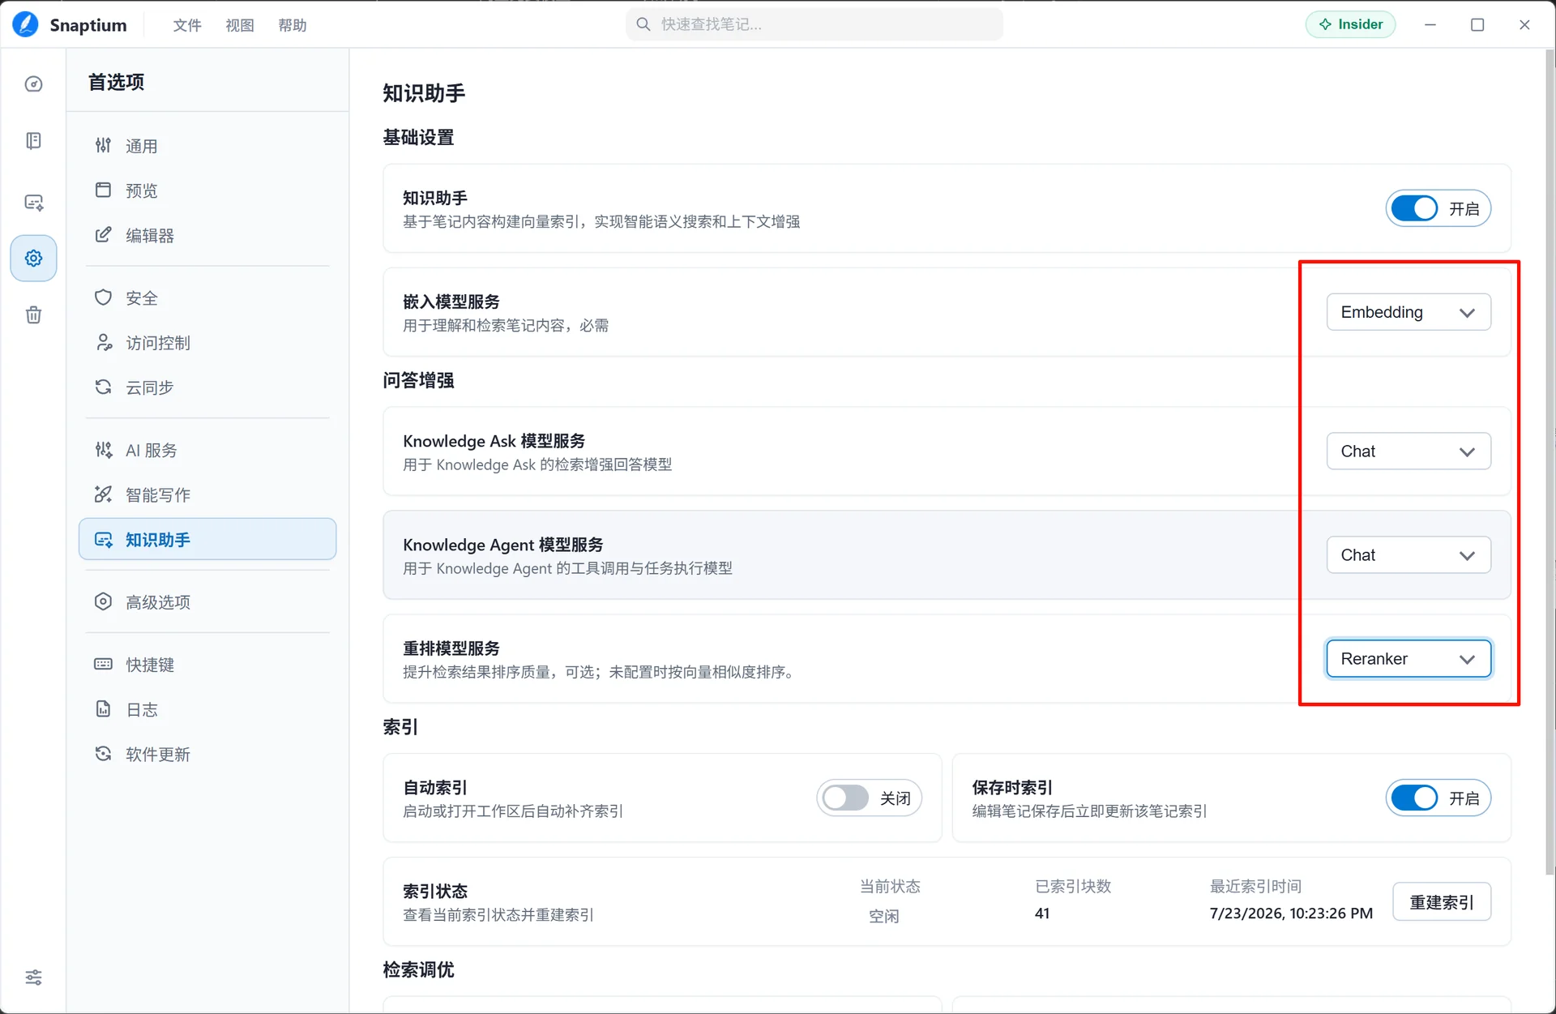Click the 安全 shield icon

(103, 297)
